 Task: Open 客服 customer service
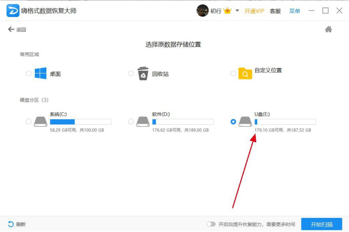click(x=275, y=11)
